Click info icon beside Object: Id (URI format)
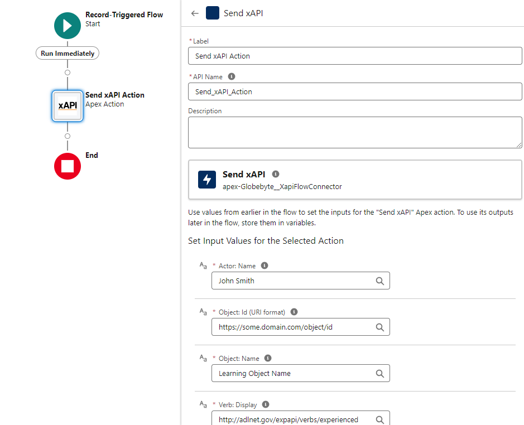This screenshot has width=524, height=425. 294,312
